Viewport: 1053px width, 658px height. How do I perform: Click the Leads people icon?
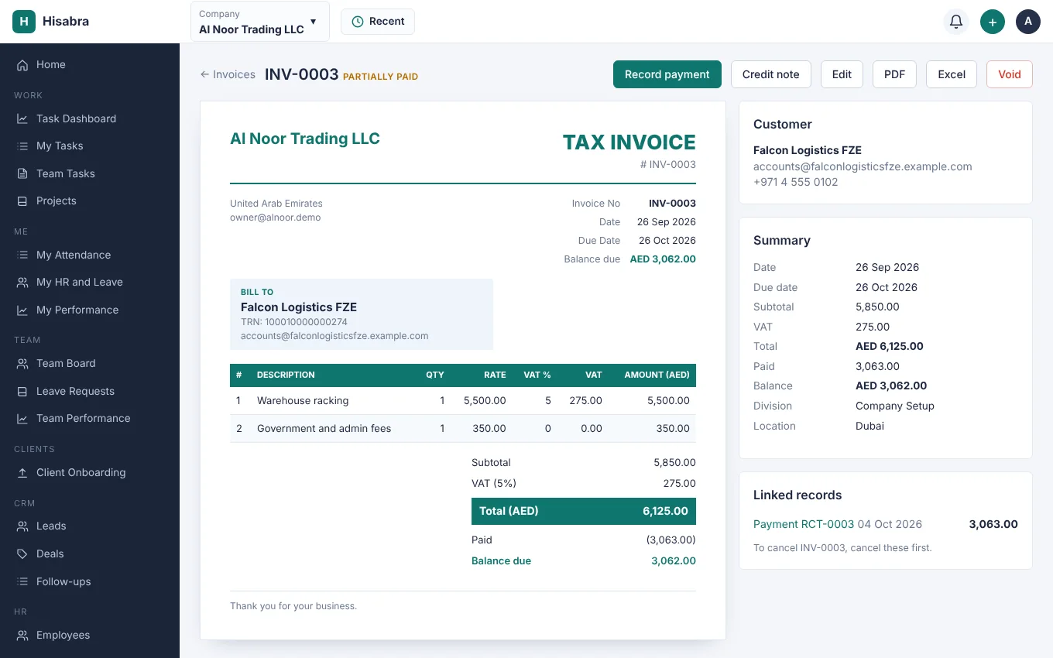(x=22, y=526)
